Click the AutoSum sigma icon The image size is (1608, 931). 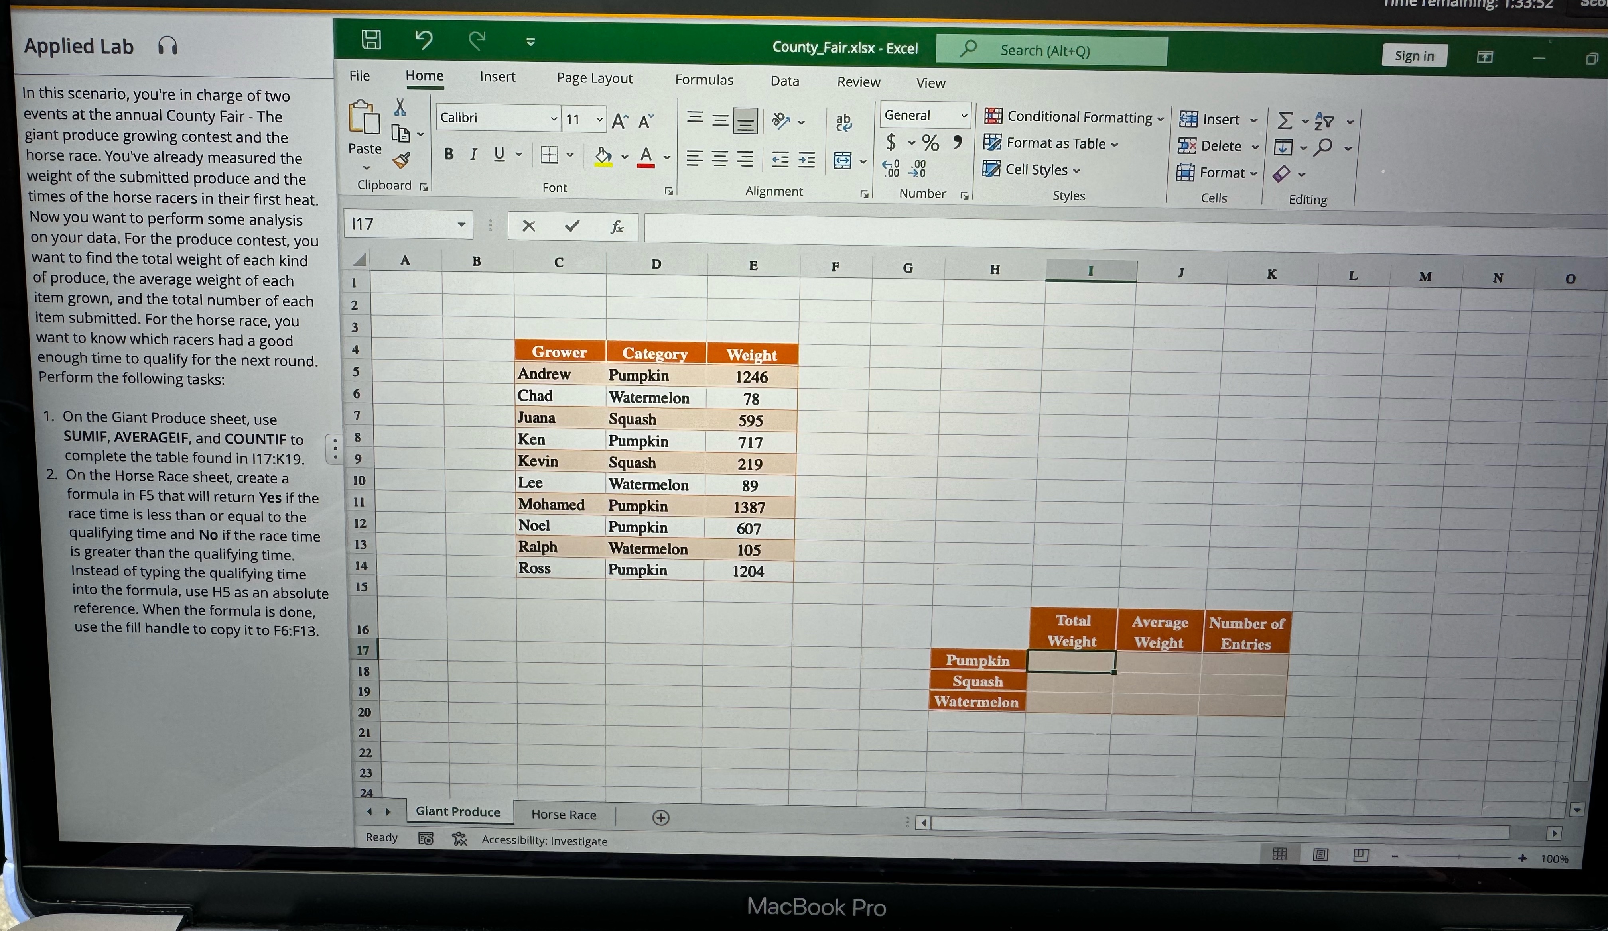coord(1285,120)
